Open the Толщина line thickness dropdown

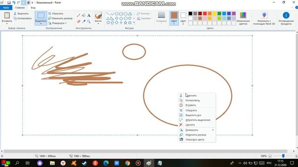click(162, 18)
